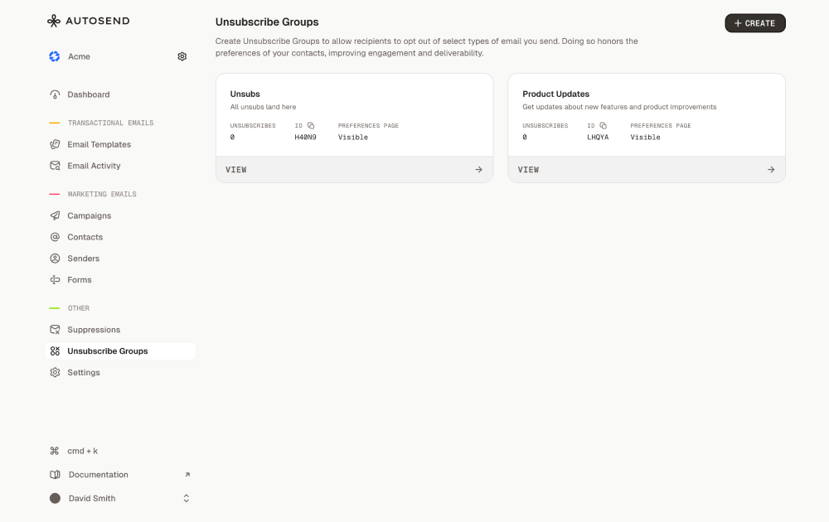
Task: Copy the Product Updates group ID
Action: point(603,124)
